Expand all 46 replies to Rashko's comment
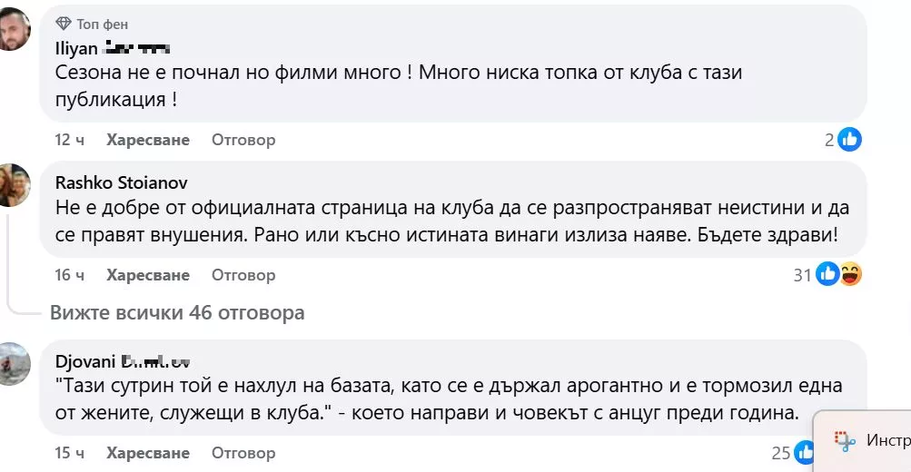The width and height of the screenshot is (911, 472). pyautogui.click(x=177, y=313)
